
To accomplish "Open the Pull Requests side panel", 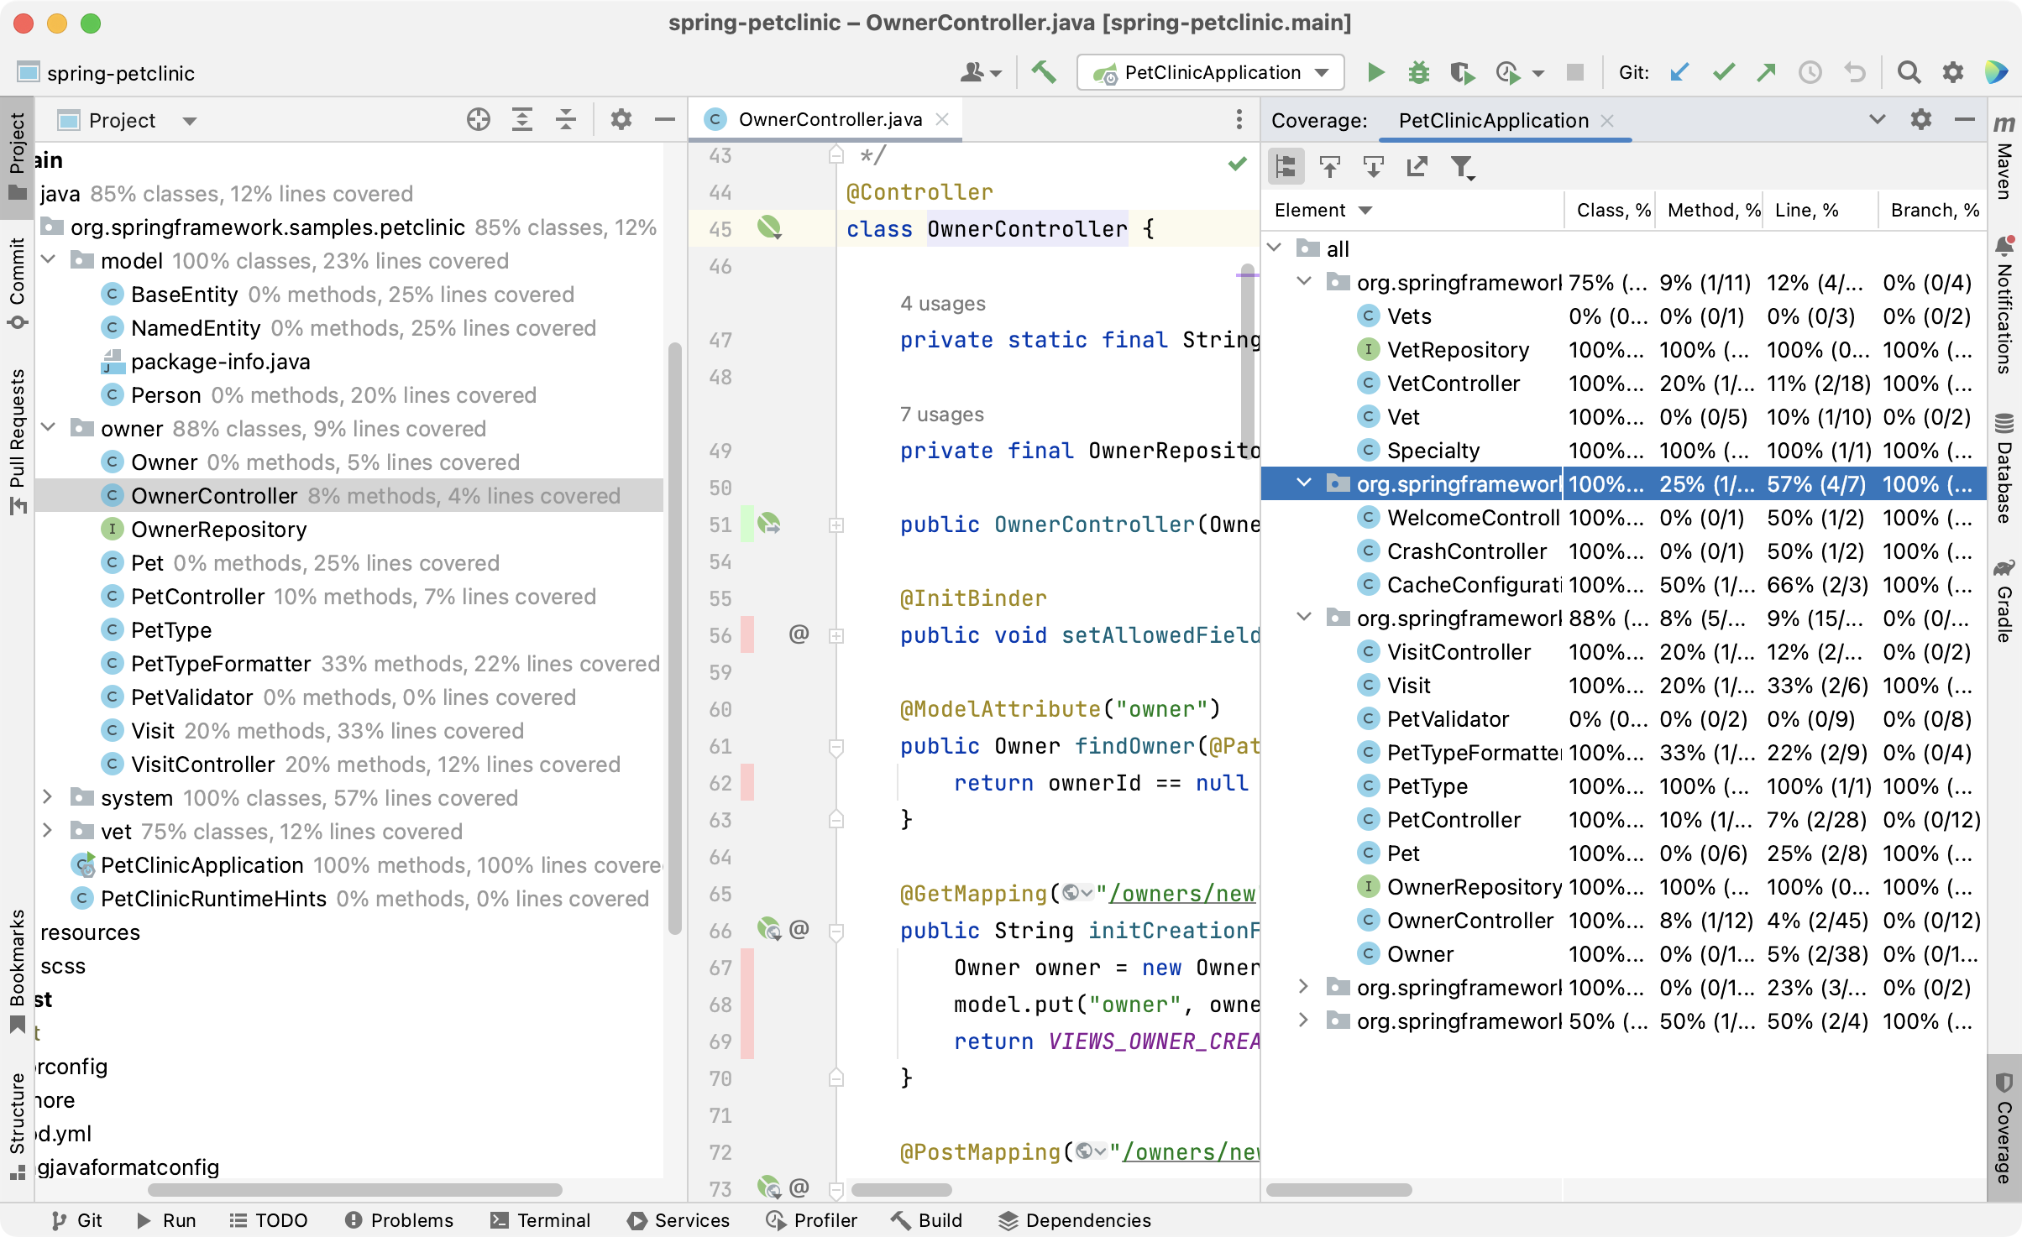I will [17, 441].
